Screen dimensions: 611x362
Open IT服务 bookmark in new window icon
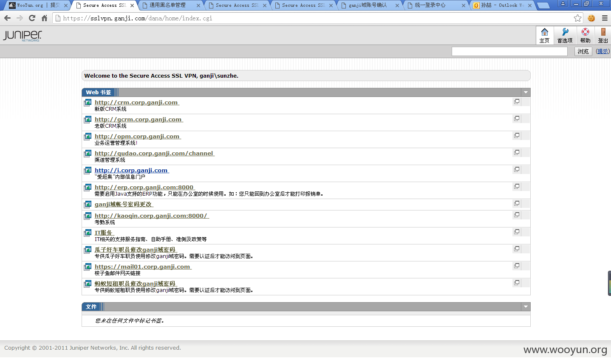pyautogui.click(x=517, y=232)
